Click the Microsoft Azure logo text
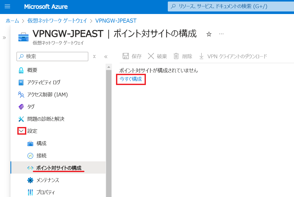The image size is (294, 197). pos(46,7)
